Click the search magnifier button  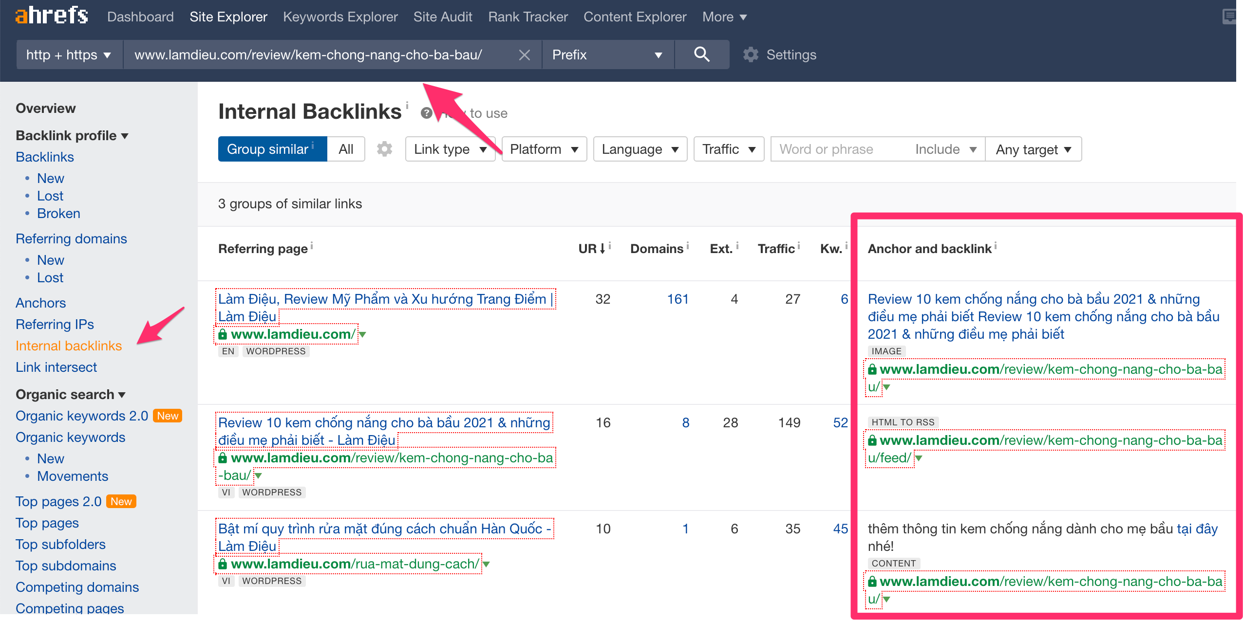[x=701, y=55]
